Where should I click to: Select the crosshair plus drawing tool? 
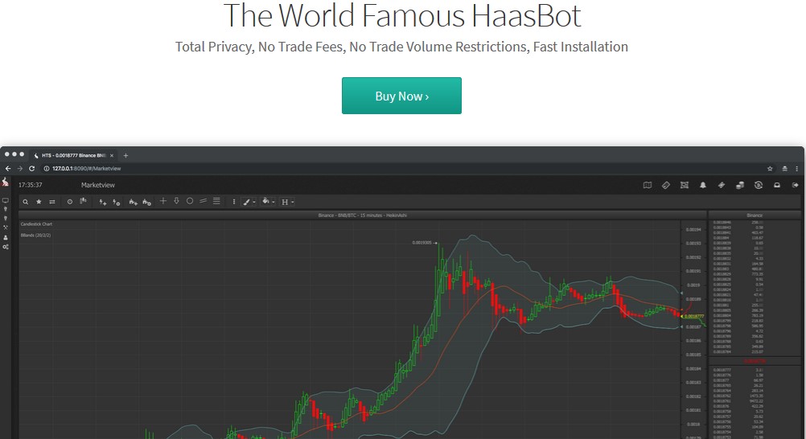tap(163, 201)
